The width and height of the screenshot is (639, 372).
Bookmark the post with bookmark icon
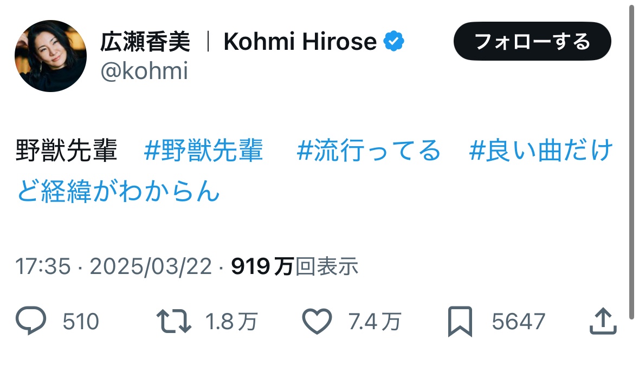pyautogui.click(x=460, y=322)
